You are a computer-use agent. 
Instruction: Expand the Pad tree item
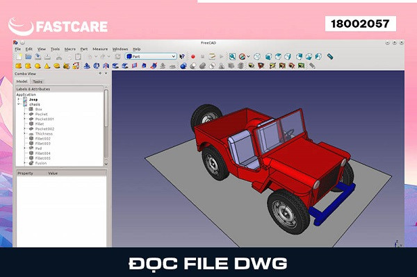[25, 148]
